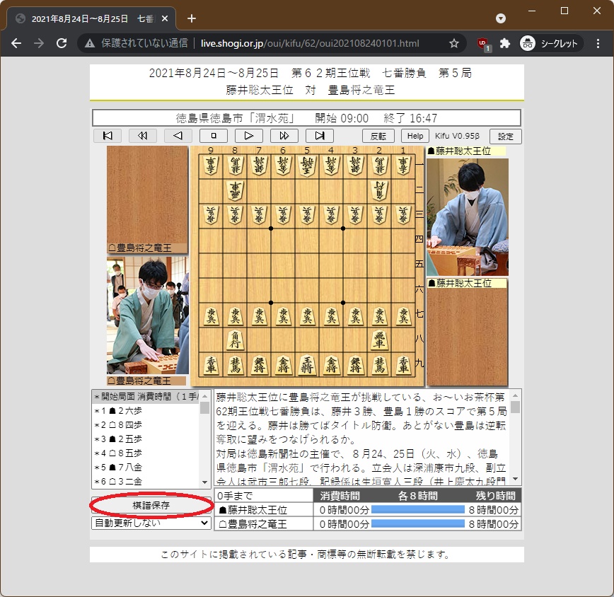The height and width of the screenshot is (597, 614).
Task: Rewind through the moves continuously
Action: click(x=143, y=135)
